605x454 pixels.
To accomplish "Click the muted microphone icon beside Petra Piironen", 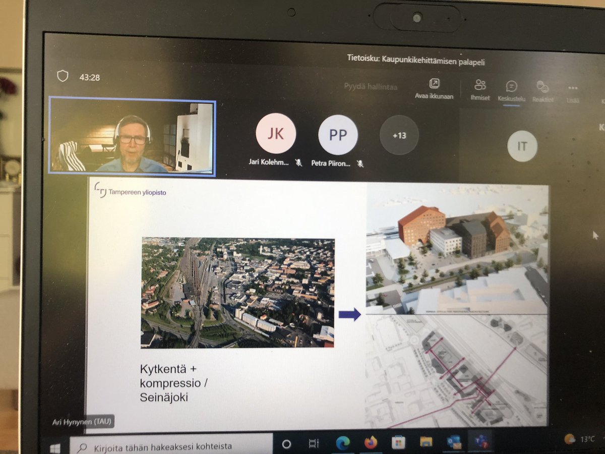I will click(360, 163).
